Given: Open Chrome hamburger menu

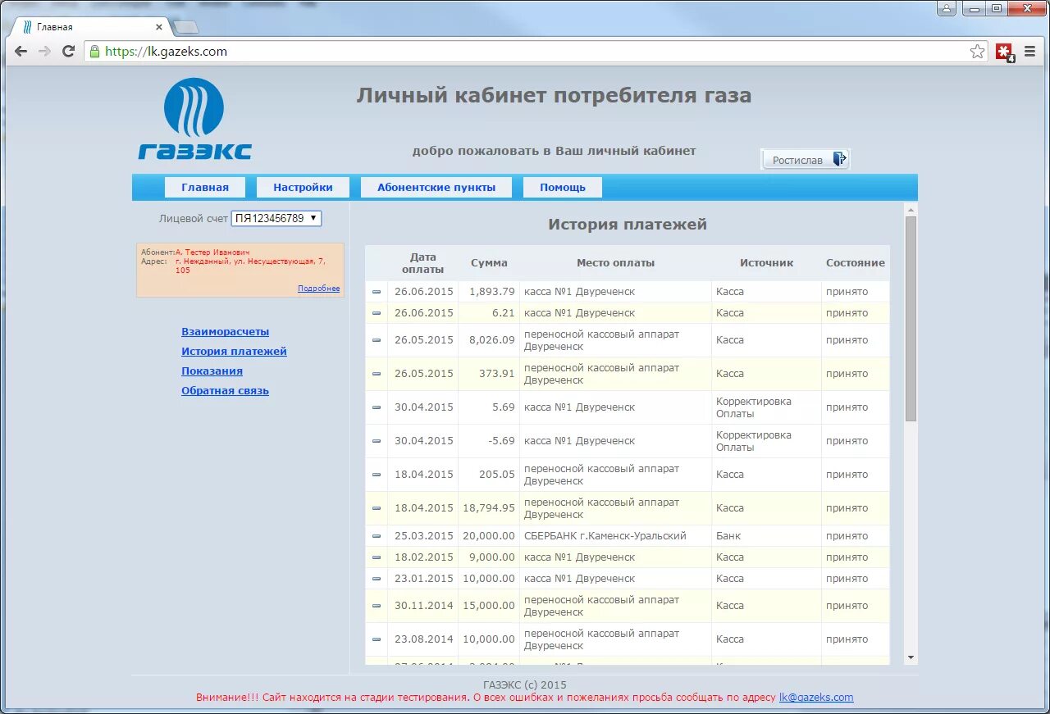Looking at the screenshot, I should pos(1030,52).
